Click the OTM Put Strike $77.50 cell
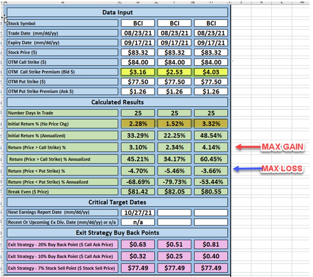 click(137, 82)
